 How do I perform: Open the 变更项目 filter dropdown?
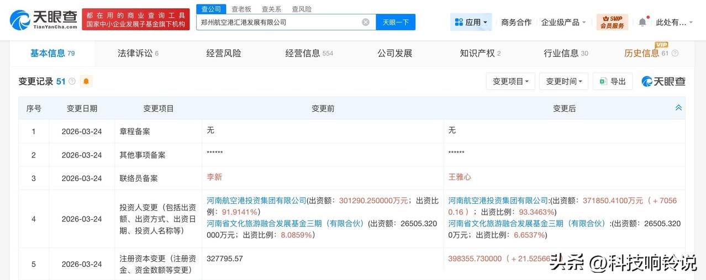click(510, 81)
